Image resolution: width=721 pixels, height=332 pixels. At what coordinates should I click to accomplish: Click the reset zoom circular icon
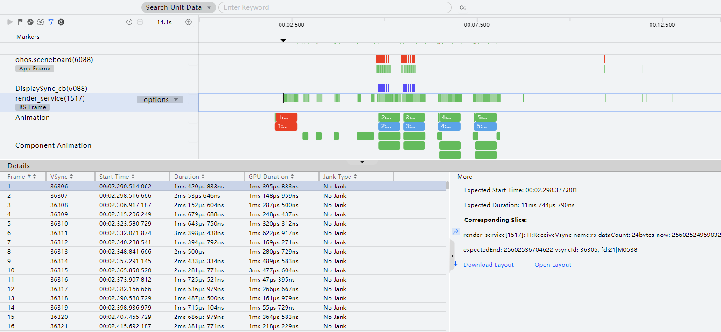129,22
